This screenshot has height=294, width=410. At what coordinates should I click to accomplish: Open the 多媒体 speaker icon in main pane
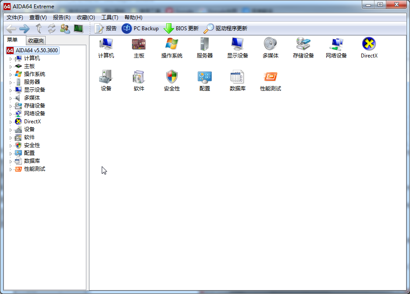click(x=271, y=48)
